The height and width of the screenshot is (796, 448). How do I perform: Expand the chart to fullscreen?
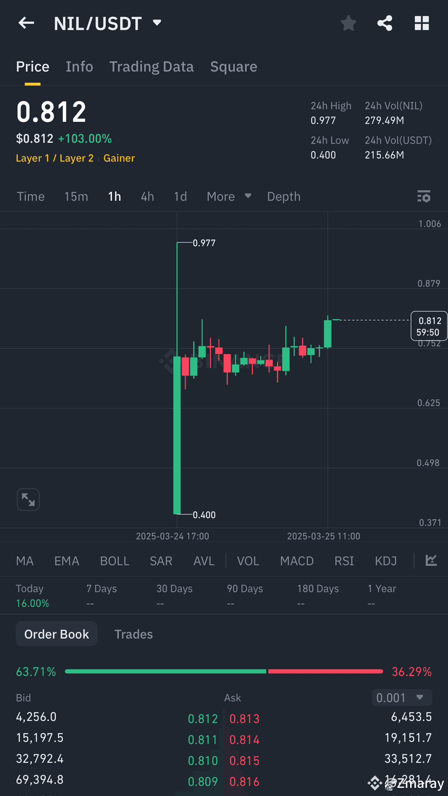[x=28, y=499]
